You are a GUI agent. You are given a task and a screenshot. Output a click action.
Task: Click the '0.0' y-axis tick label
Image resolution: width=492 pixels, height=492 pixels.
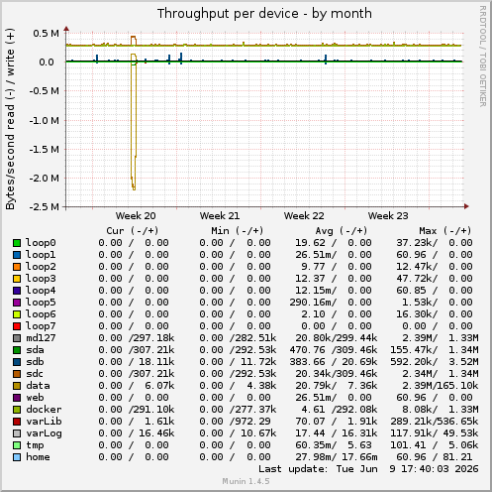click(x=47, y=62)
